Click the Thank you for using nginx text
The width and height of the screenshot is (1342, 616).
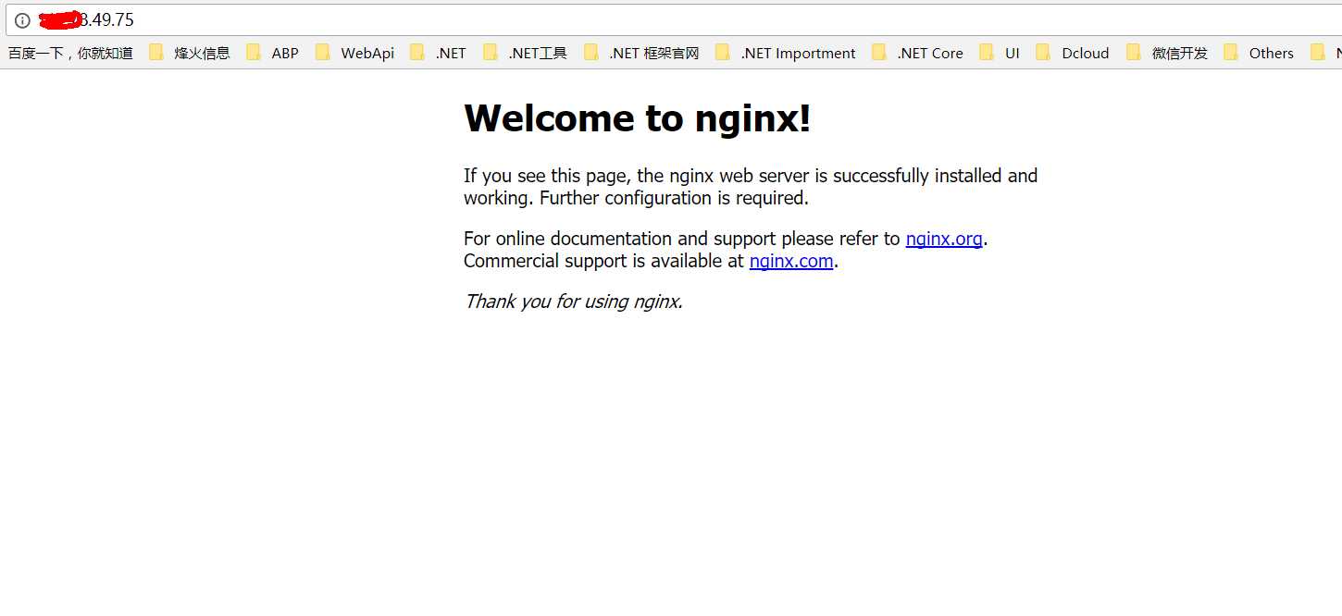574,302
